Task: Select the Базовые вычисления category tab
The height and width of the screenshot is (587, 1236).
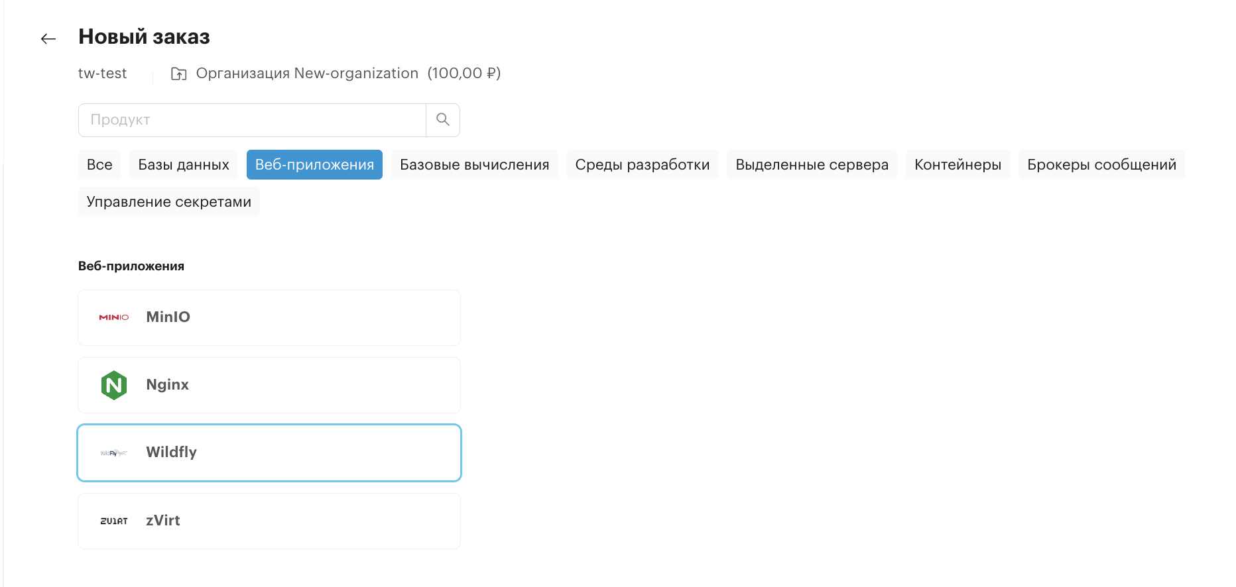Action: coord(475,164)
